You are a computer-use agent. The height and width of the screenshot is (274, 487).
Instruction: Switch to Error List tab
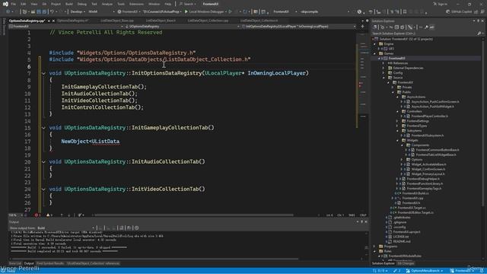click(15, 263)
